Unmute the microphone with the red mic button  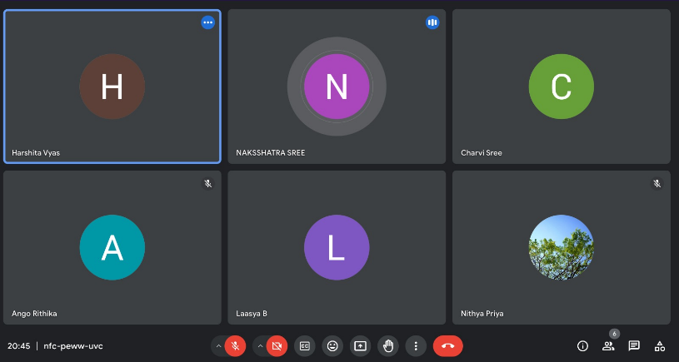click(x=236, y=345)
